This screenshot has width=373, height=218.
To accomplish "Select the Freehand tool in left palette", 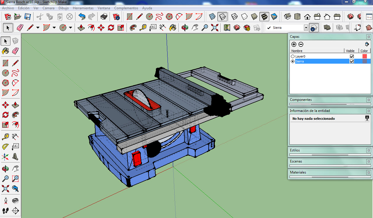I will (x=15, y=73).
